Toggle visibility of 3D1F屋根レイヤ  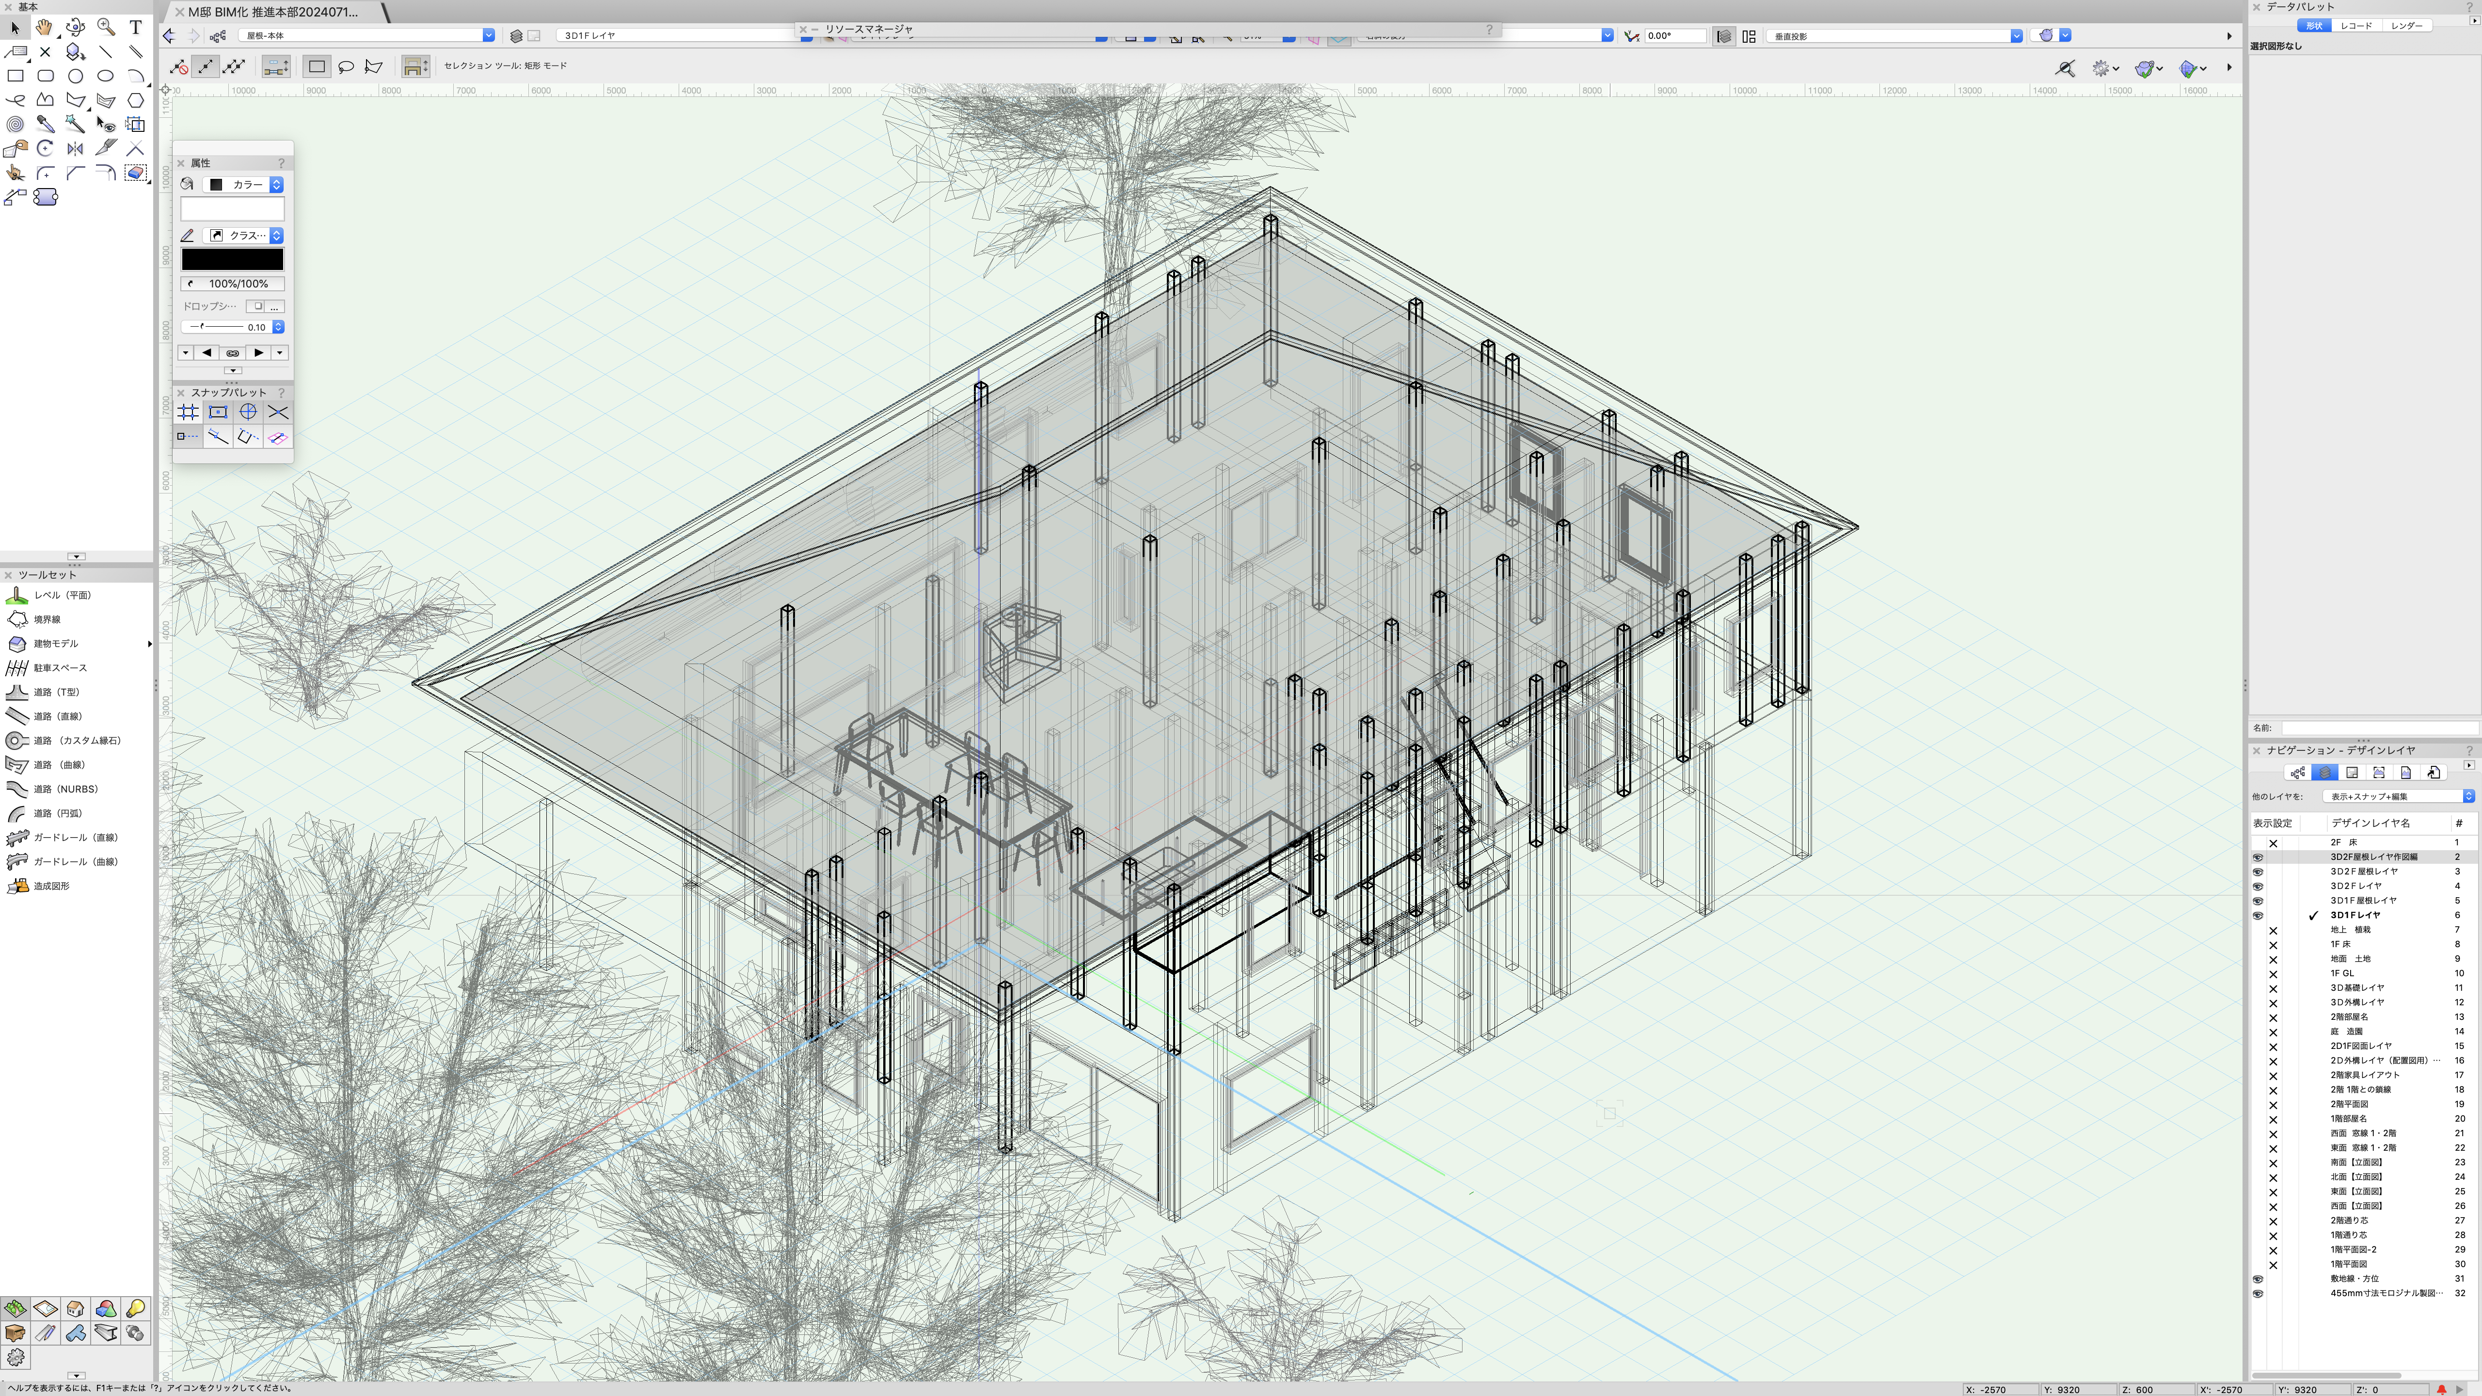coord(2258,901)
